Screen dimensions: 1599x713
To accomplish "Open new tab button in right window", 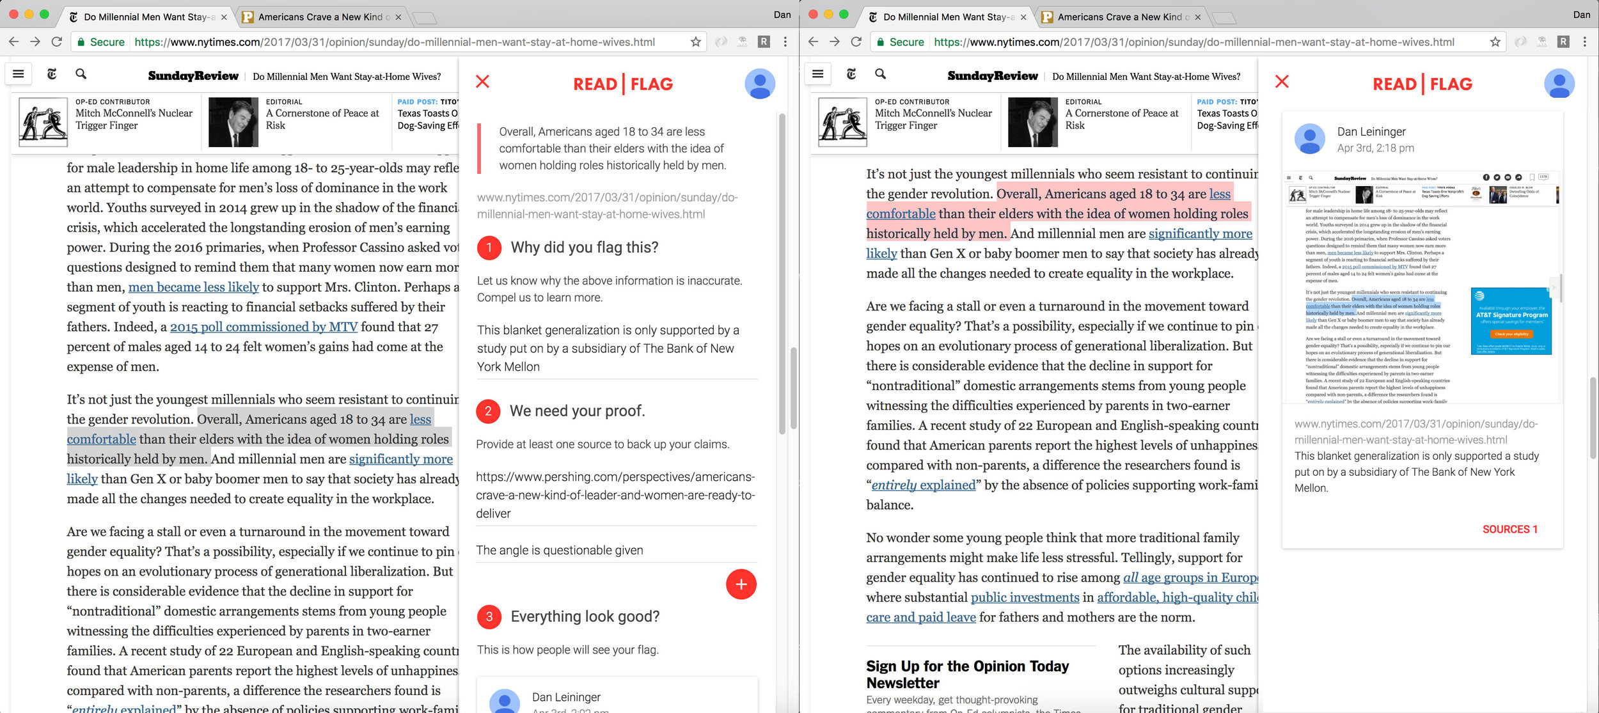I will point(1224,18).
